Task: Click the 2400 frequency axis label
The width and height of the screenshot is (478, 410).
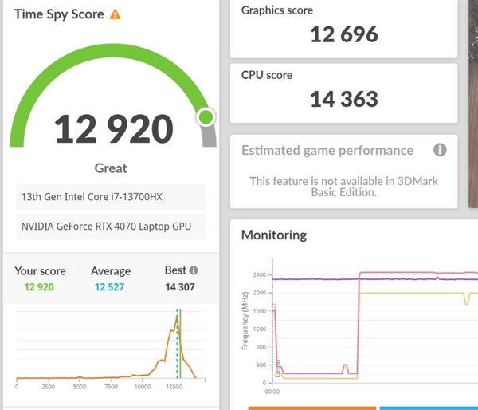Action: click(260, 274)
